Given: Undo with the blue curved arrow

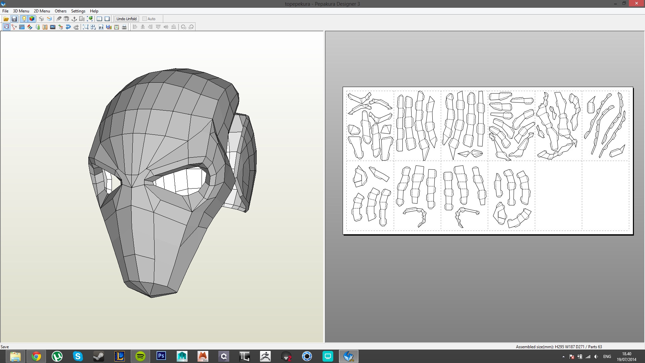Looking at the screenshot, I should [x=68, y=27].
